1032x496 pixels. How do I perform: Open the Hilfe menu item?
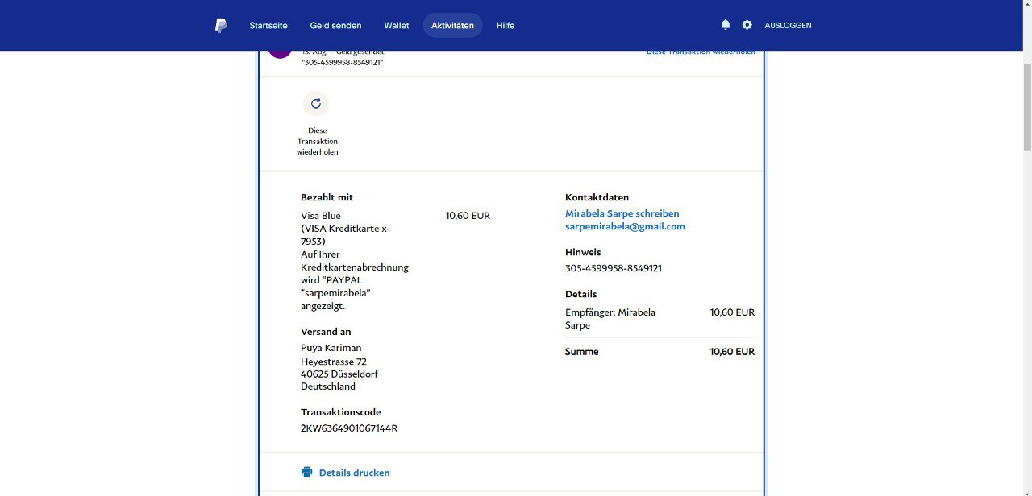pos(505,26)
